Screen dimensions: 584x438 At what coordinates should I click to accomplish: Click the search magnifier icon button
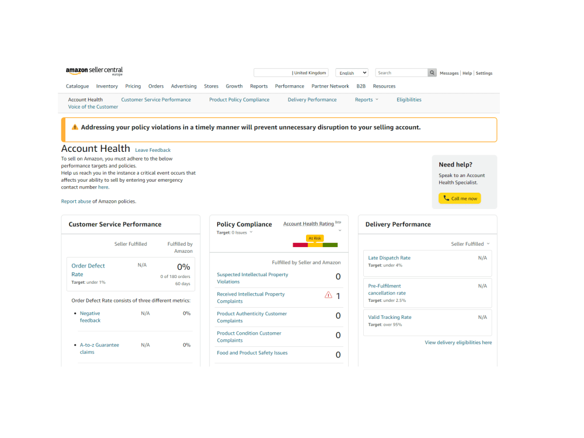pos(432,72)
